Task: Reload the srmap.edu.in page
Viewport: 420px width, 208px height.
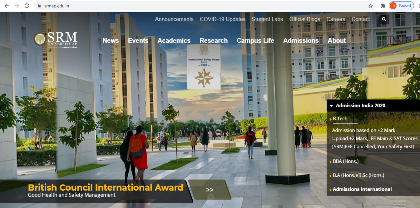Action: click(27, 6)
